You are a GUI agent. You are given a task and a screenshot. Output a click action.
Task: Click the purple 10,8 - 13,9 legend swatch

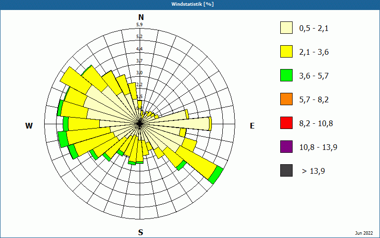[286, 147]
